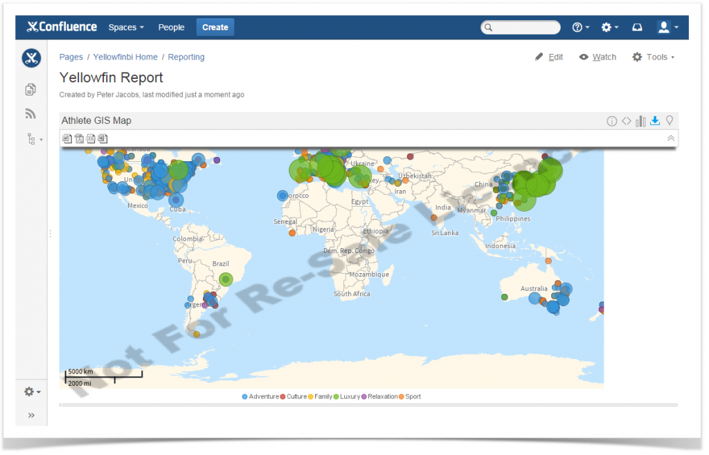Export the report as a Word document

(x=67, y=138)
